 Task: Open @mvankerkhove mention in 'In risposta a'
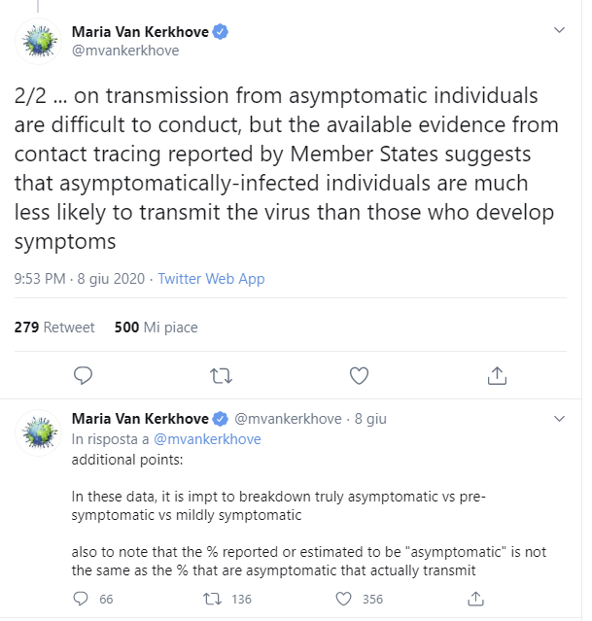pyautogui.click(x=207, y=438)
